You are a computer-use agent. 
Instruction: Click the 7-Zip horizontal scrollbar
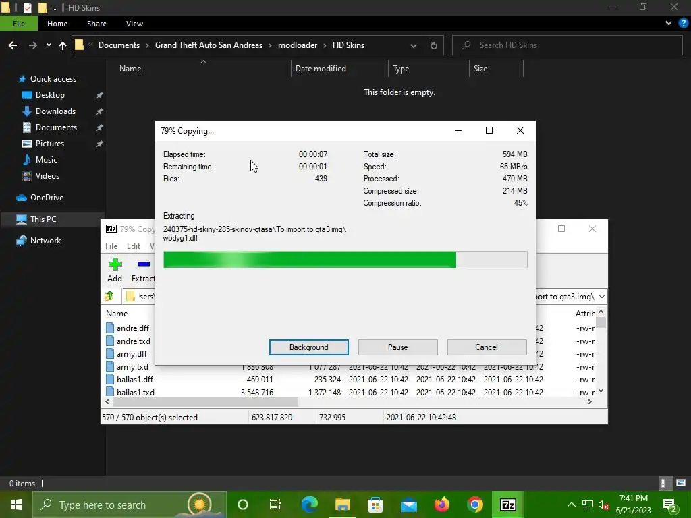[206, 402]
